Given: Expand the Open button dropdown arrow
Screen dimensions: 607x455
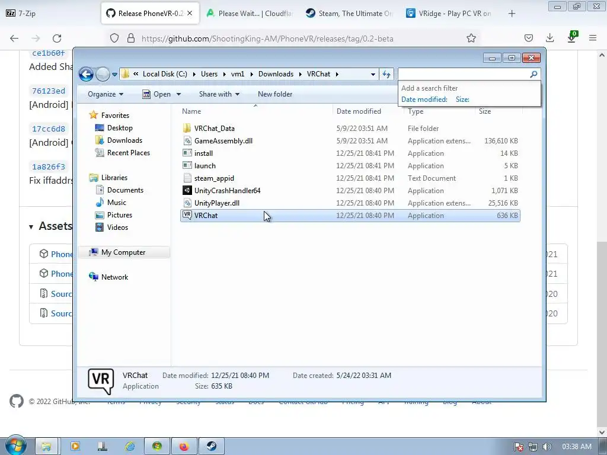Looking at the screenshot, I should pos(178,94).
